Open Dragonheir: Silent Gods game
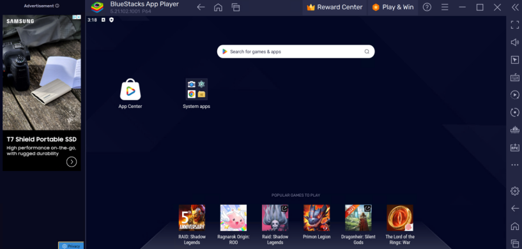 point(358,218)
